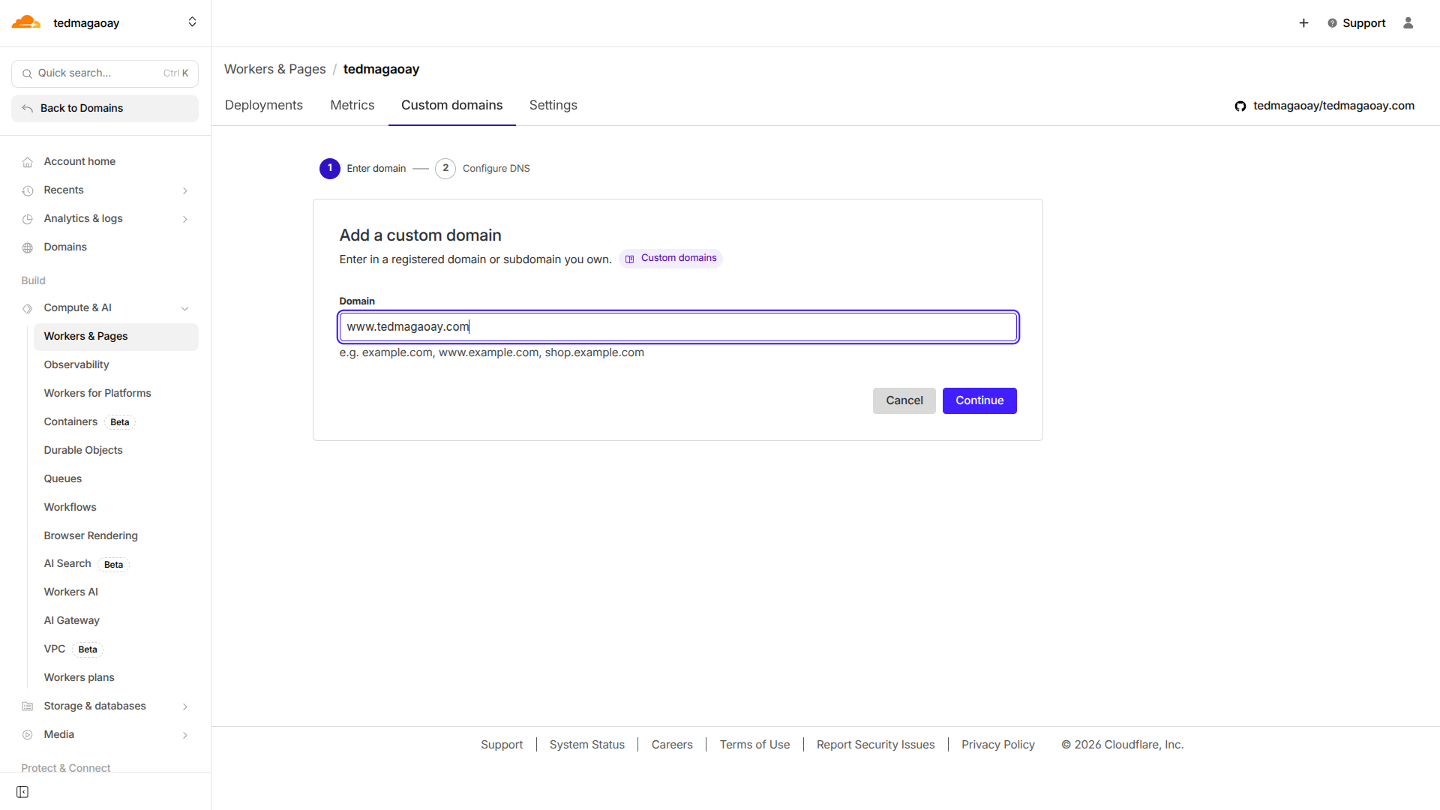Screen dimensions: 1440x810
Task: Click the Media play icon
Action: (x=28, y=735)
